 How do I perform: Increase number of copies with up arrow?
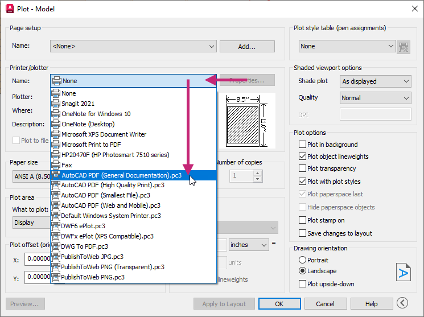point(257,173)
